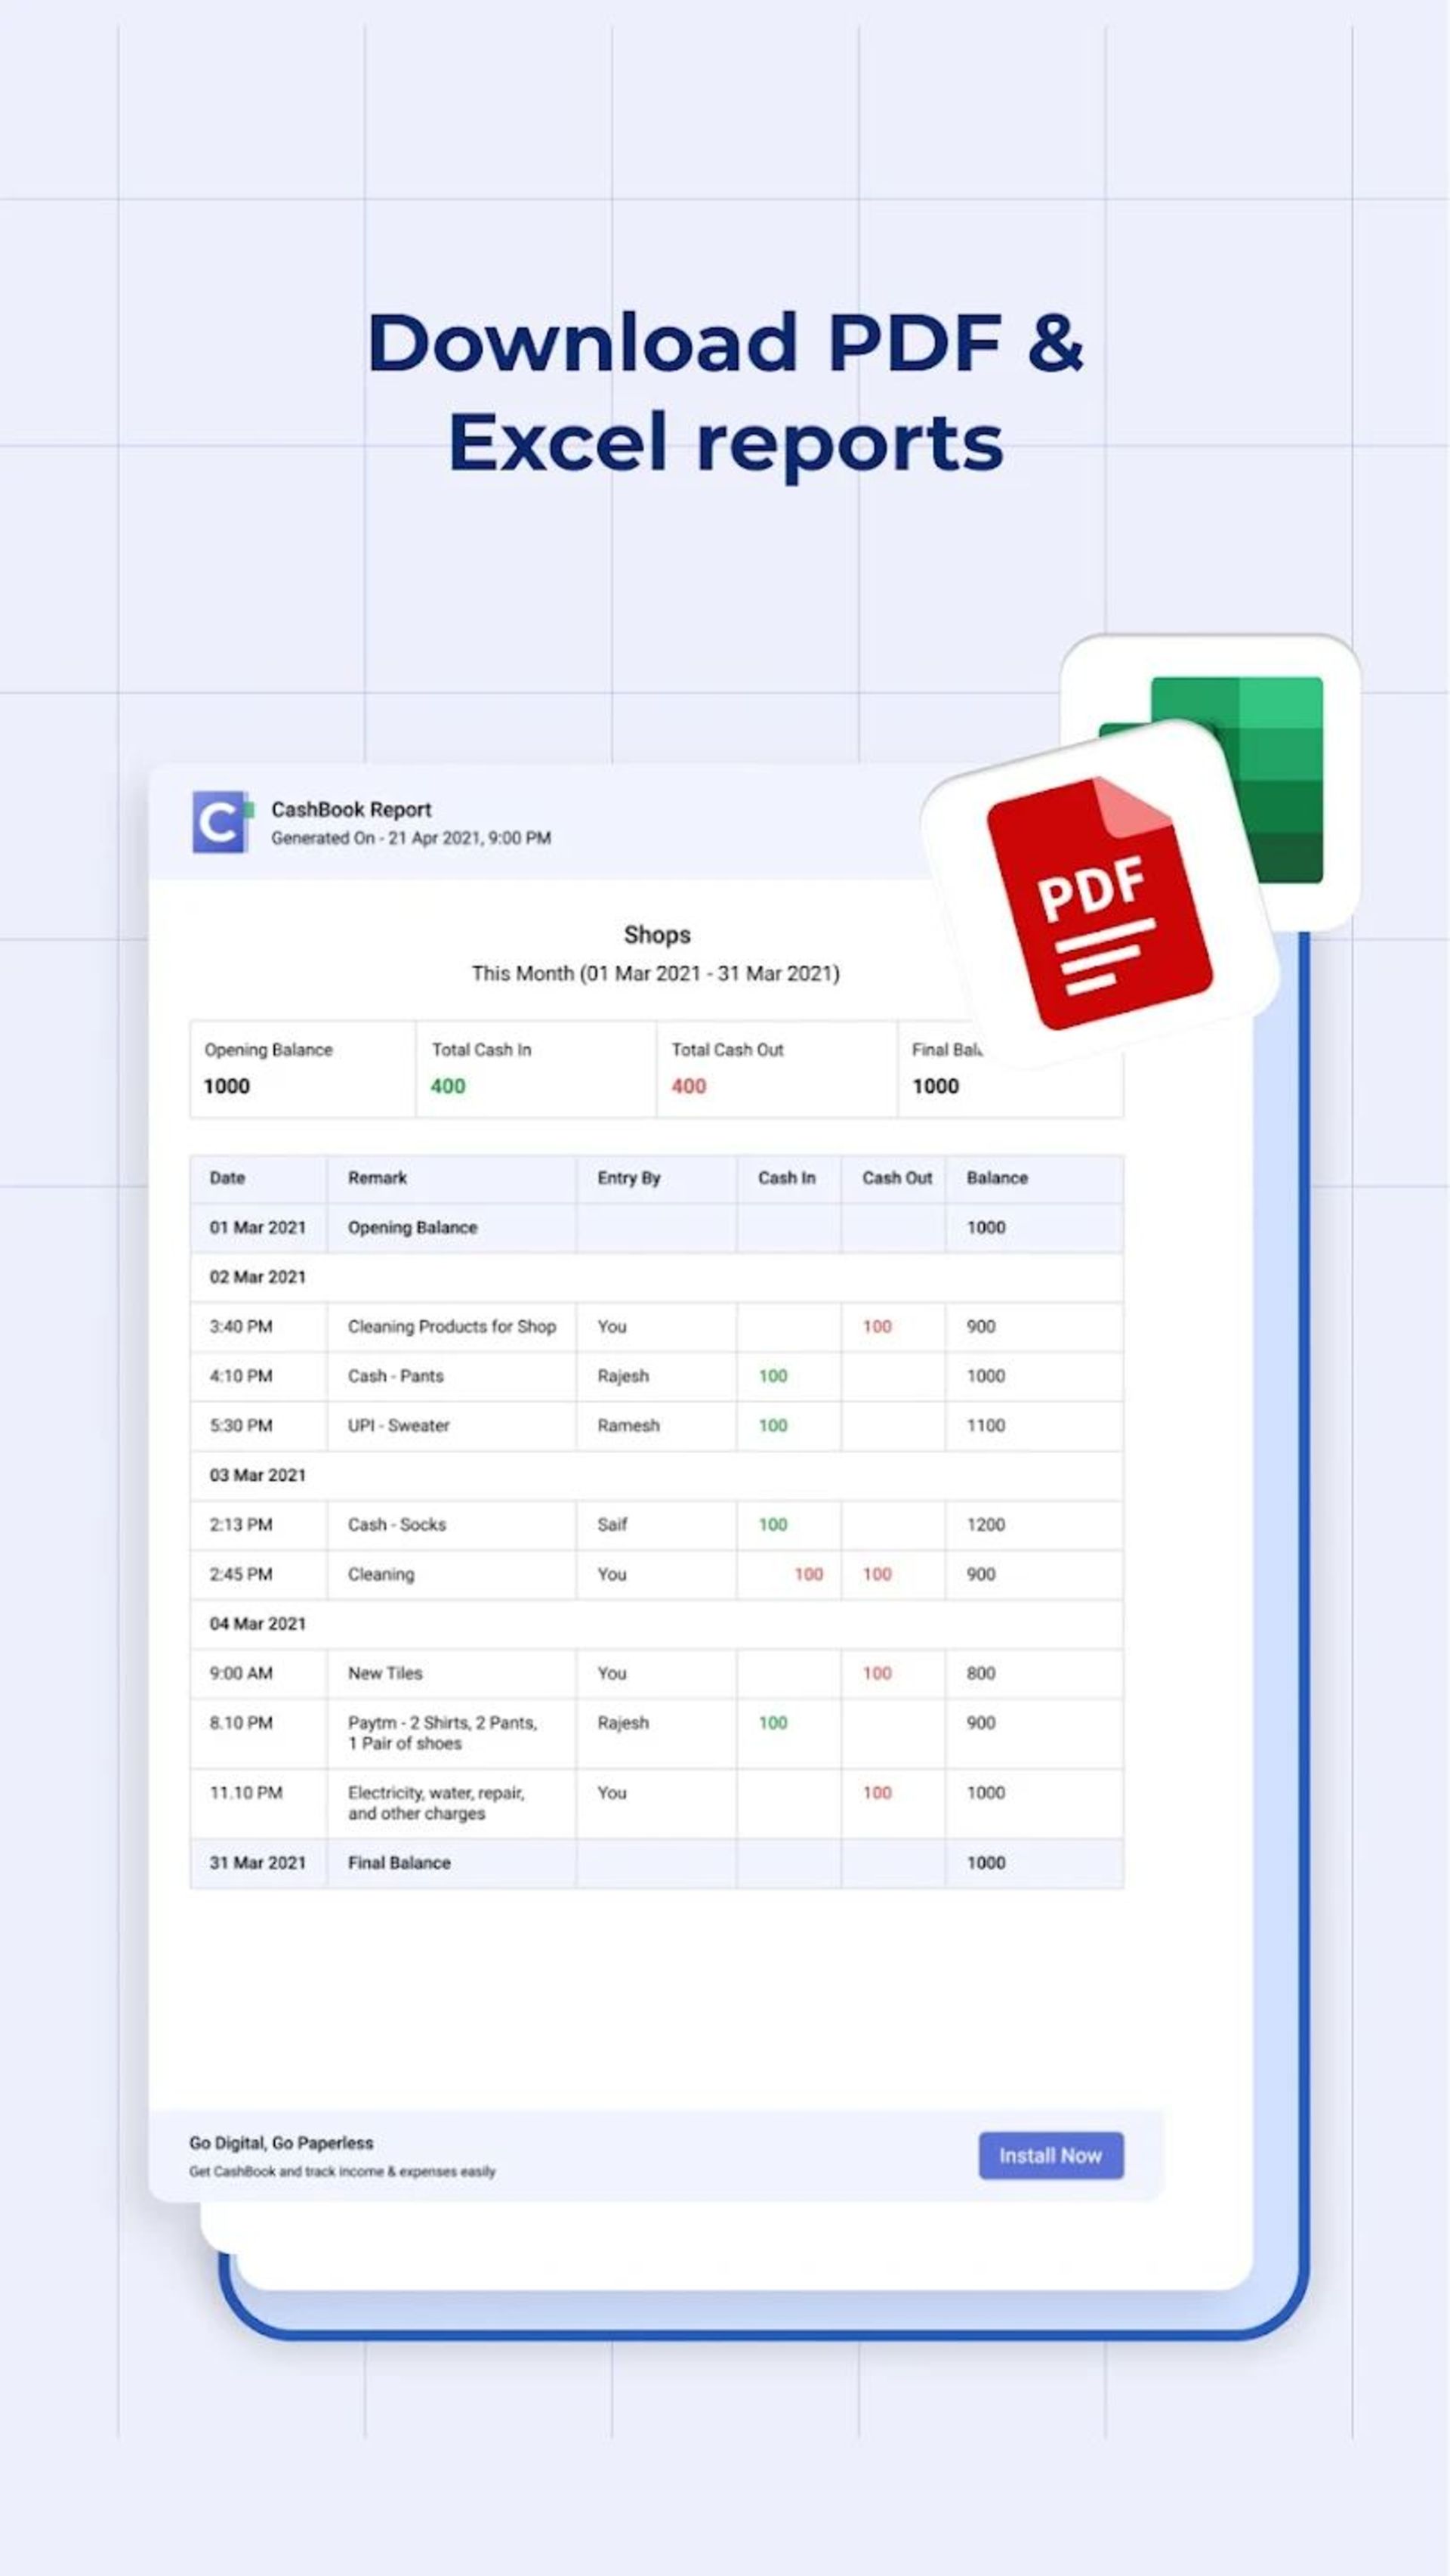Click the Install Now button
This screenshot has width=1450, height=2576.
(x=1050, y=2155)
